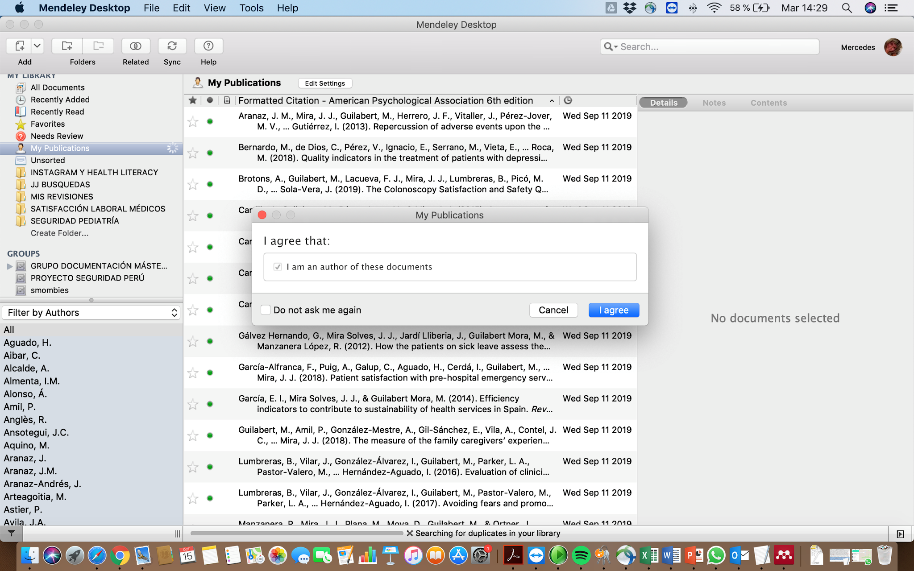
Task: Open the Tools menu
Action: 251,8
